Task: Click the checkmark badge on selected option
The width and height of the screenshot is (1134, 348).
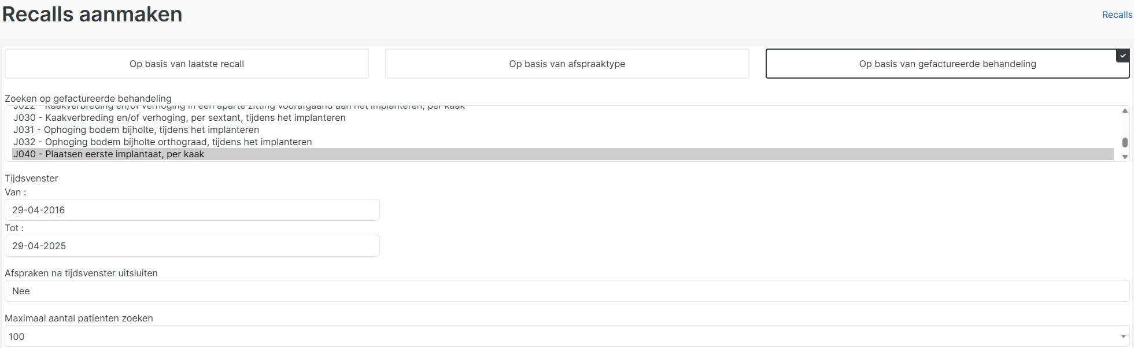Action: 1122,55
